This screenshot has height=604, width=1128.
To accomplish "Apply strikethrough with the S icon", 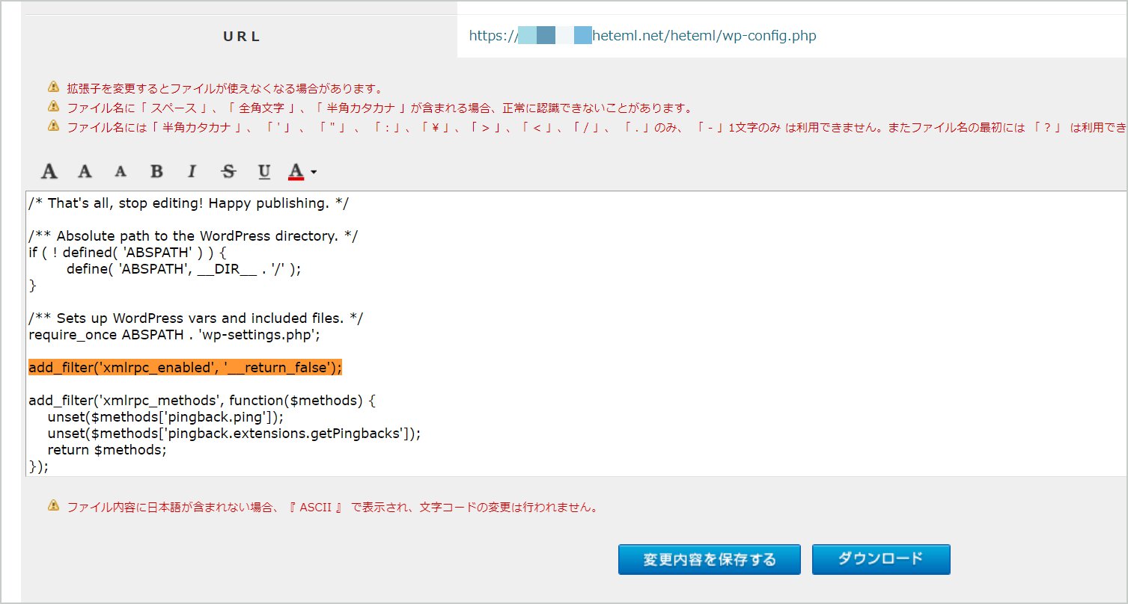I will click(x=228, y=172).
